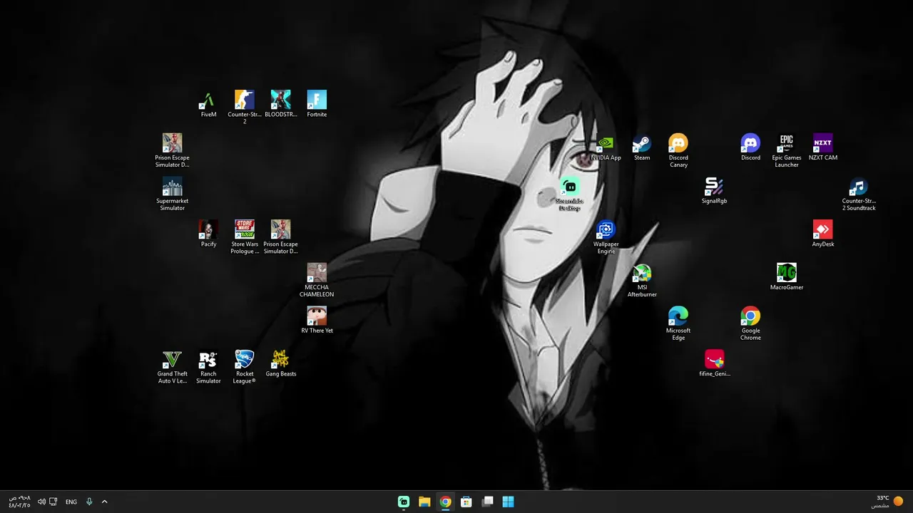The image size is (913, 513).
Task: Open File Explorer from the taskbar
Action: [x=424, y=502]
